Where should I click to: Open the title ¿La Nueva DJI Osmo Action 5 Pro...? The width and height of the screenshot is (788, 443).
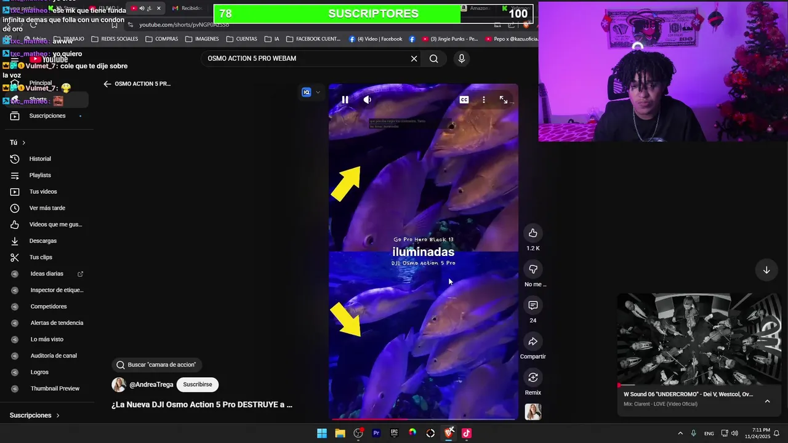[202, 405]
